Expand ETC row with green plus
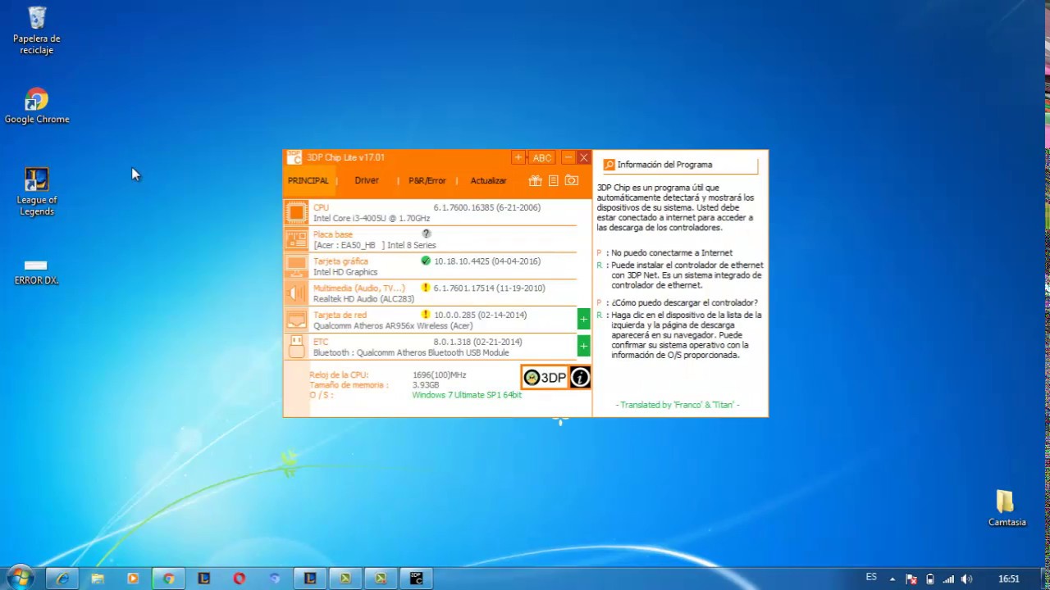The image size is (1050, 590). pos(583,347)
